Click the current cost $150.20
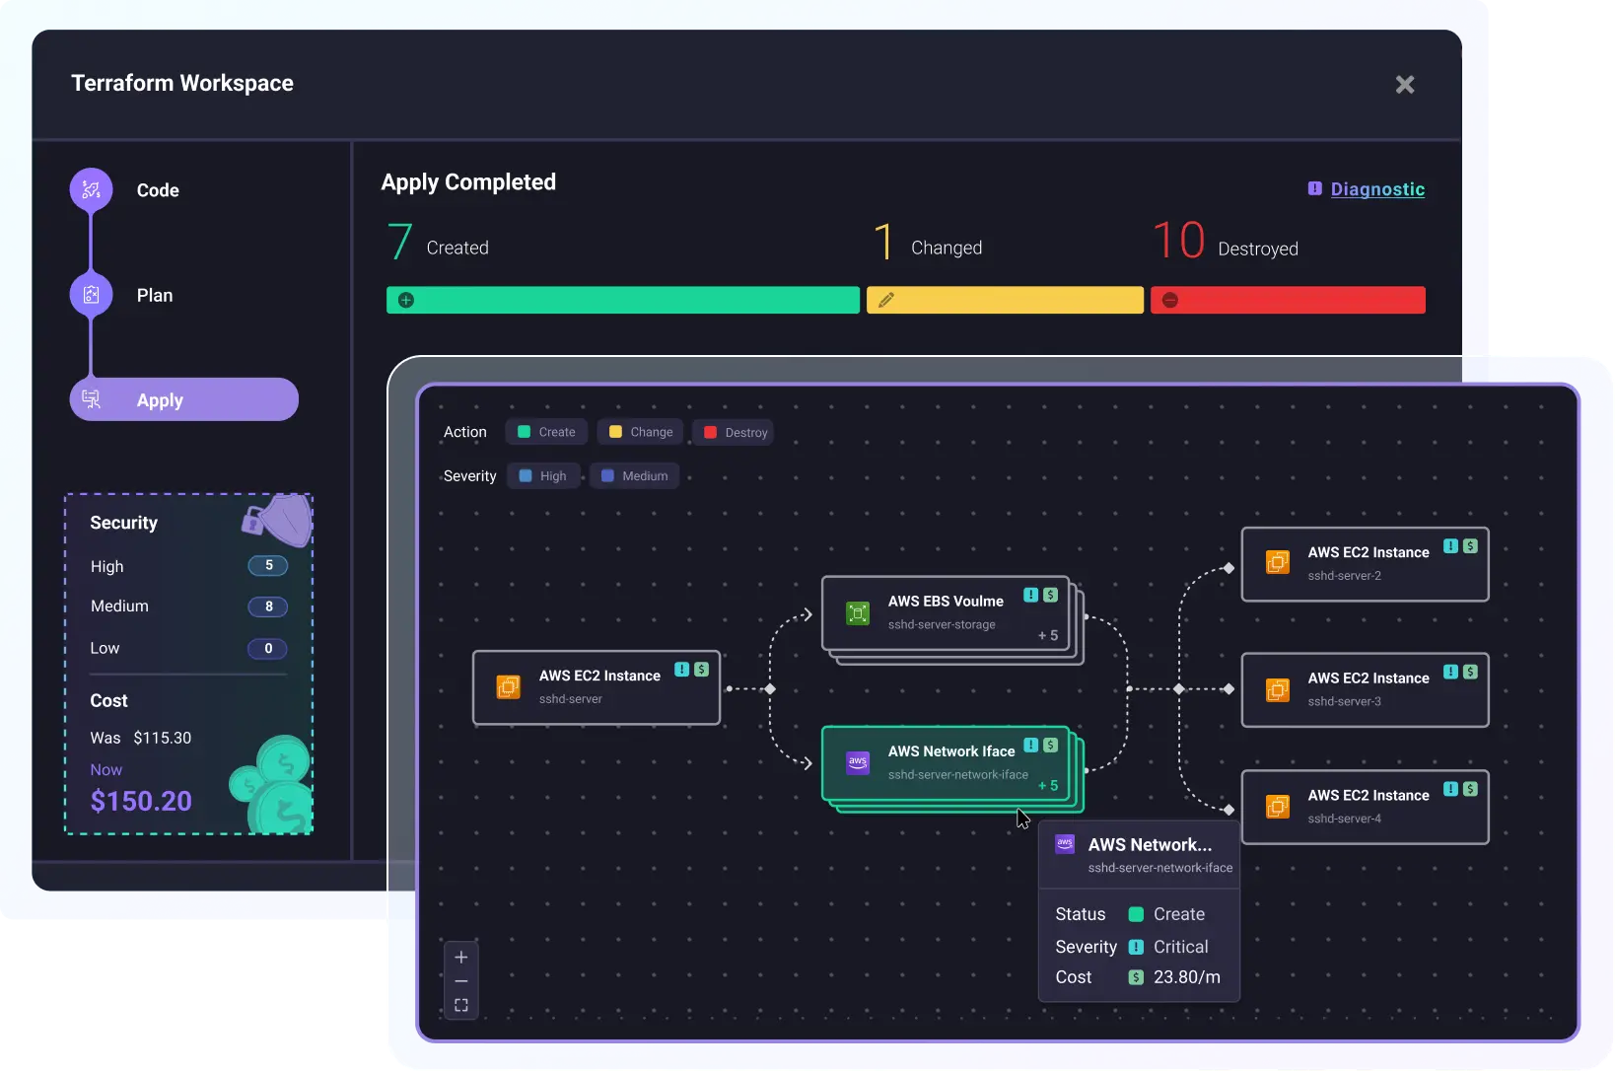Image resolution: width=1615 pixels, height=1071 pixels. pos(141,801)
